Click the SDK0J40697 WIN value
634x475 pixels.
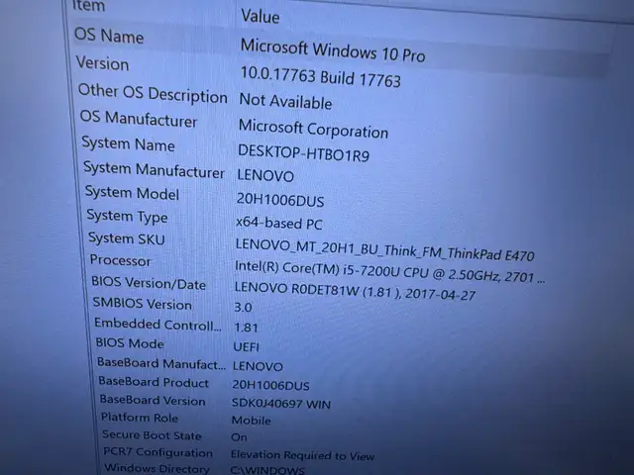[x=281, y=404]
